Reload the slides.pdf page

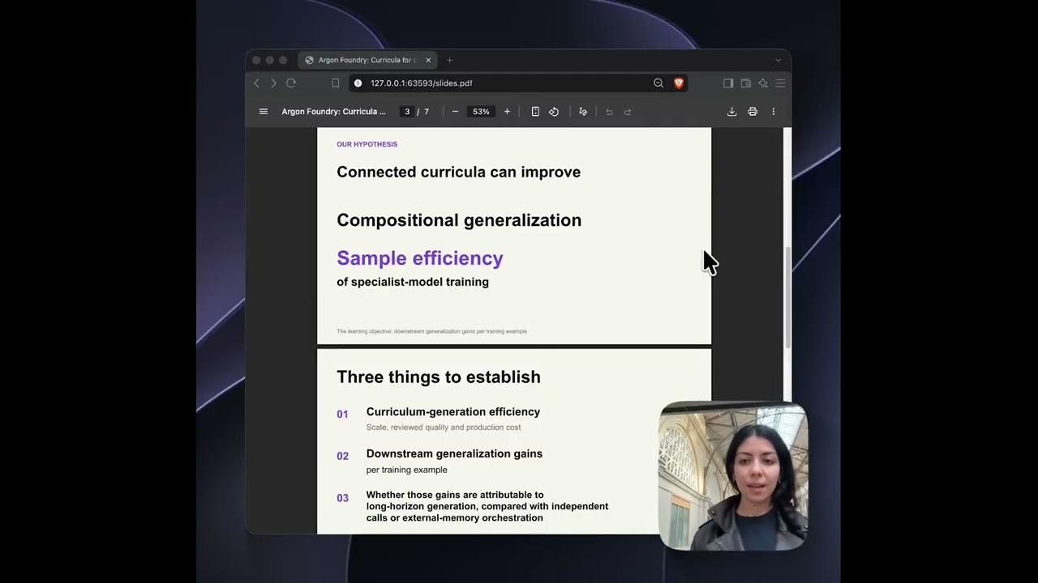pos(291,83)
